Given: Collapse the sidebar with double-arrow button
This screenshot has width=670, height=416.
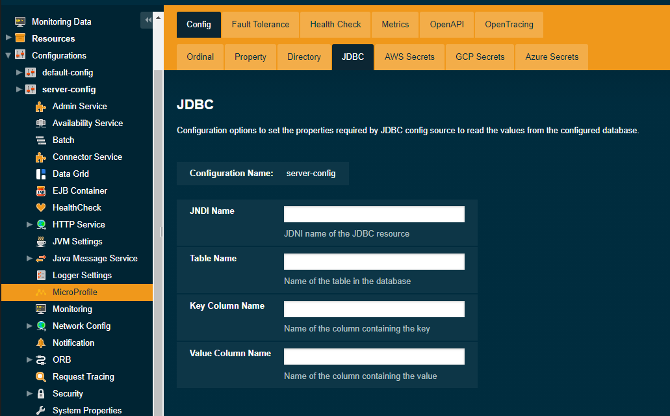Looking at the screenshot, I should (x=148, y=21).
